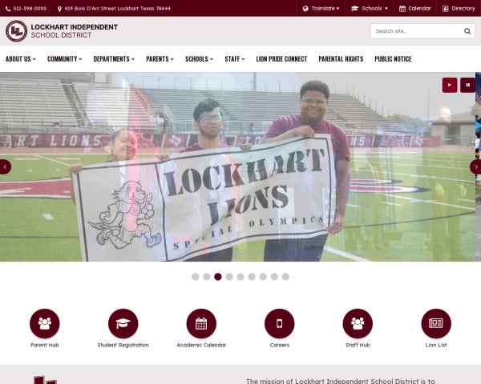Viewport: 481px width, 384px height.
Task: Click the Parent Hub text label
Action: (x=45, y=345)
